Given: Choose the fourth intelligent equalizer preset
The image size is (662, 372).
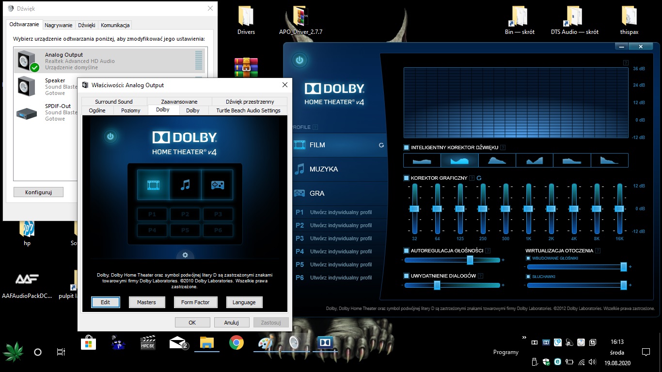Looking at the screenshot, I should tap(535, 160).
